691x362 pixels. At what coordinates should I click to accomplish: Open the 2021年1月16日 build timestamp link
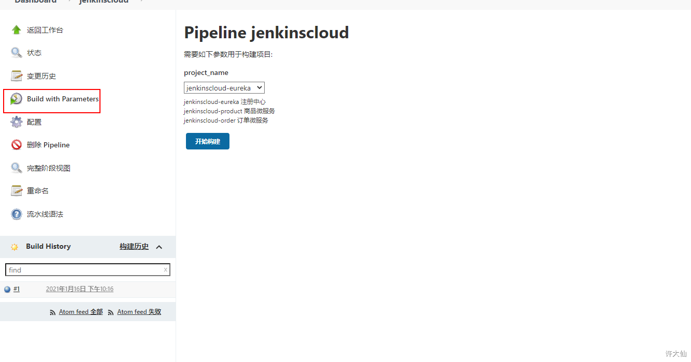[80, 289]
